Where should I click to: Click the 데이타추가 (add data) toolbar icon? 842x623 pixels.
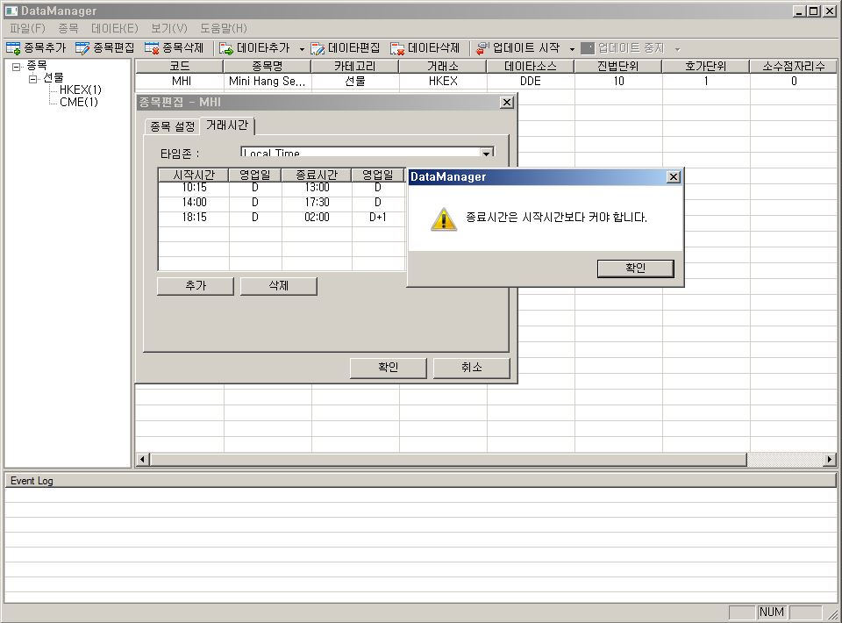226,48
